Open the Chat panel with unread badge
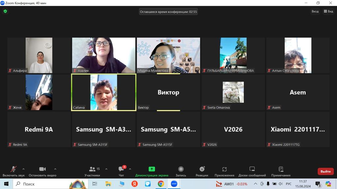Image resolution: width=337 pixels, height=189 pixels. pos(121,169)
